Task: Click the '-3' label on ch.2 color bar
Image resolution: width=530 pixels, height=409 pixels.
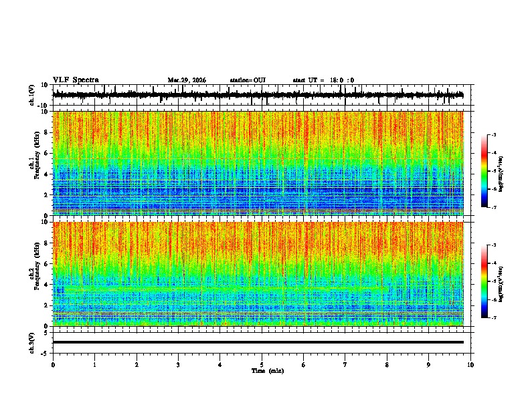Action: pyautogui.click(x=494, y=245)
